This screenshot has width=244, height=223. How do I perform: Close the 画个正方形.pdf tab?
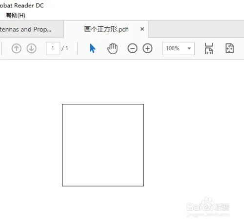pyautogui.click(x=142, y=29)
